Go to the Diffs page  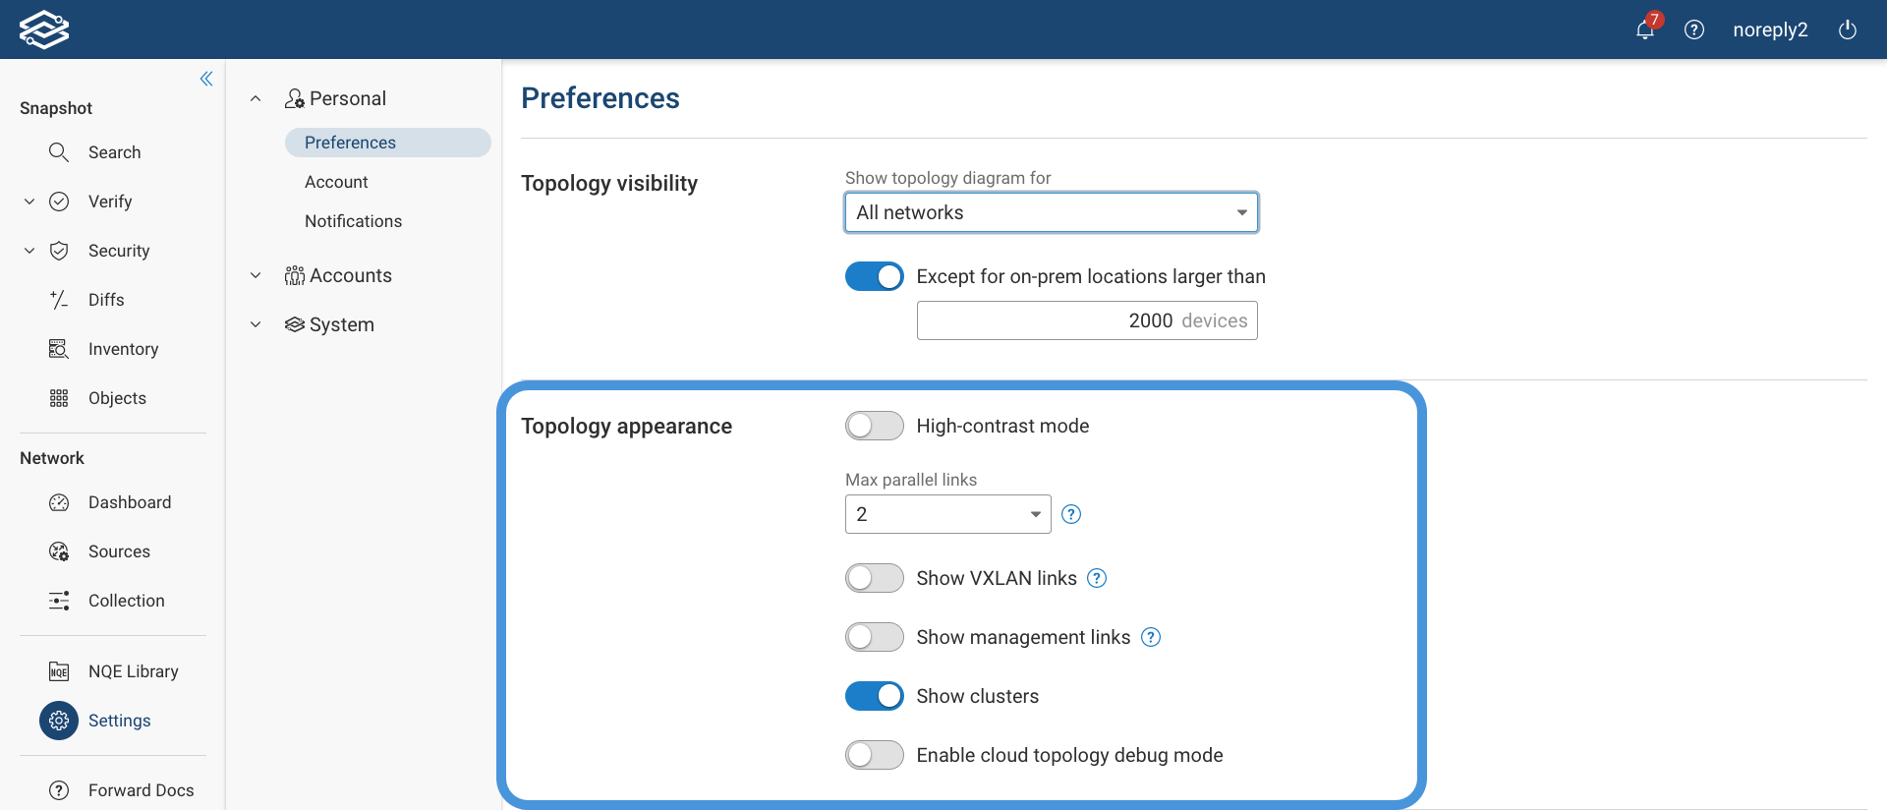click(106, 300)
